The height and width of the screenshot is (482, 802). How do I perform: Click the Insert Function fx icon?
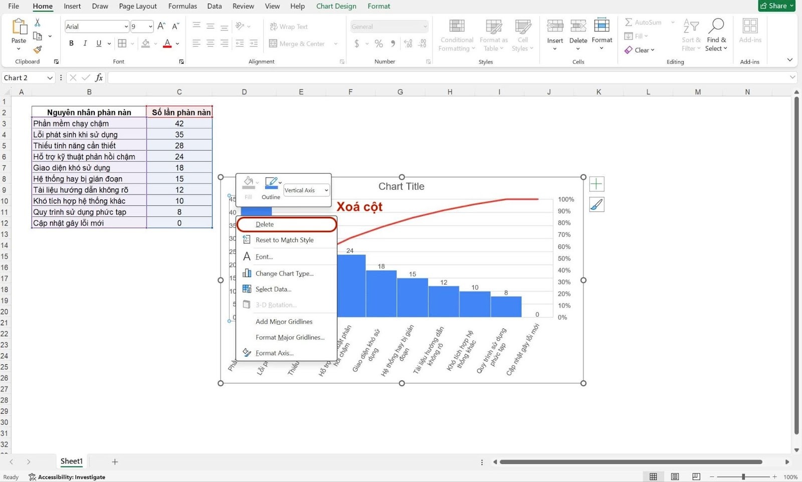[x=99, y=78]
